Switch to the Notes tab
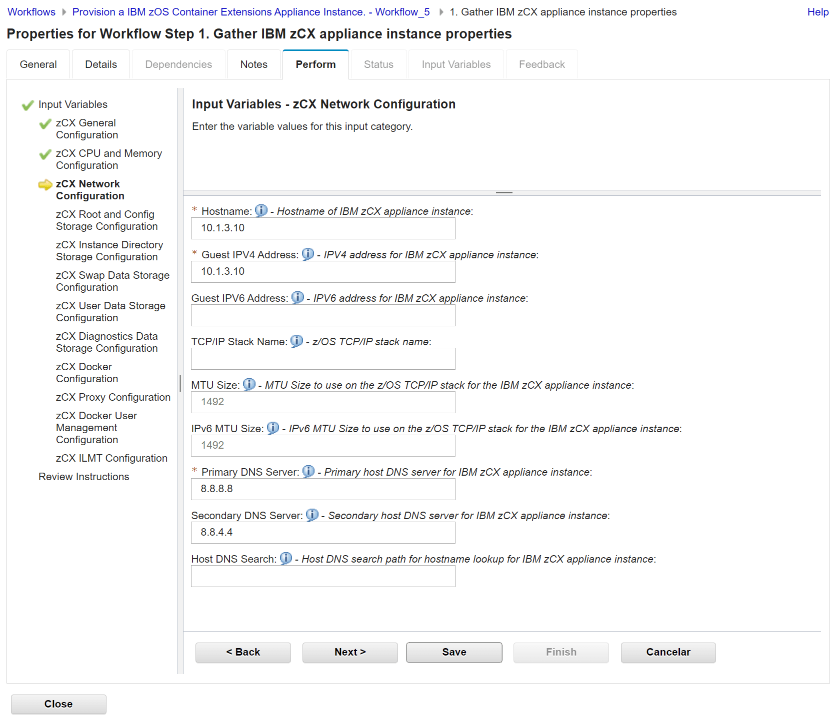The image size is (834, 718). pyautogui.click(x=253, y=64)
